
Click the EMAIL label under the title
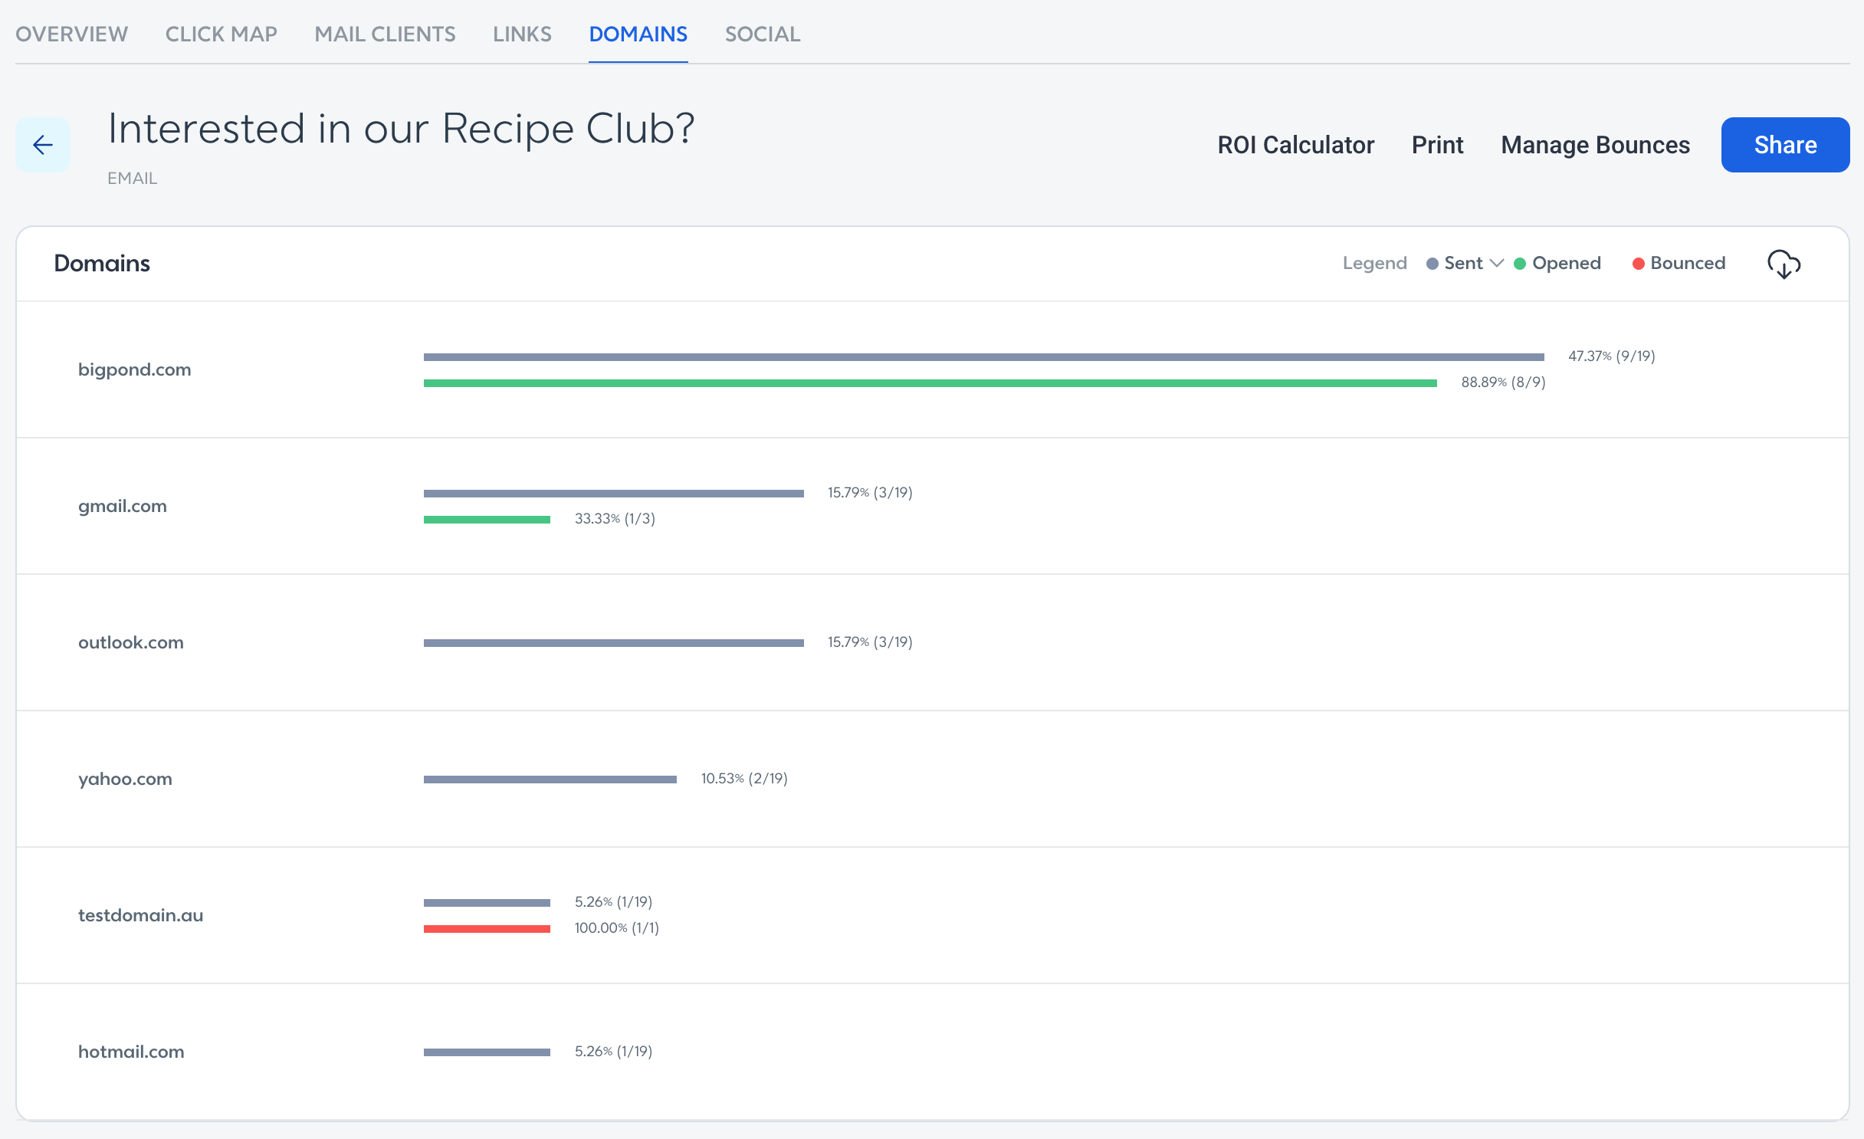(132, 179)
